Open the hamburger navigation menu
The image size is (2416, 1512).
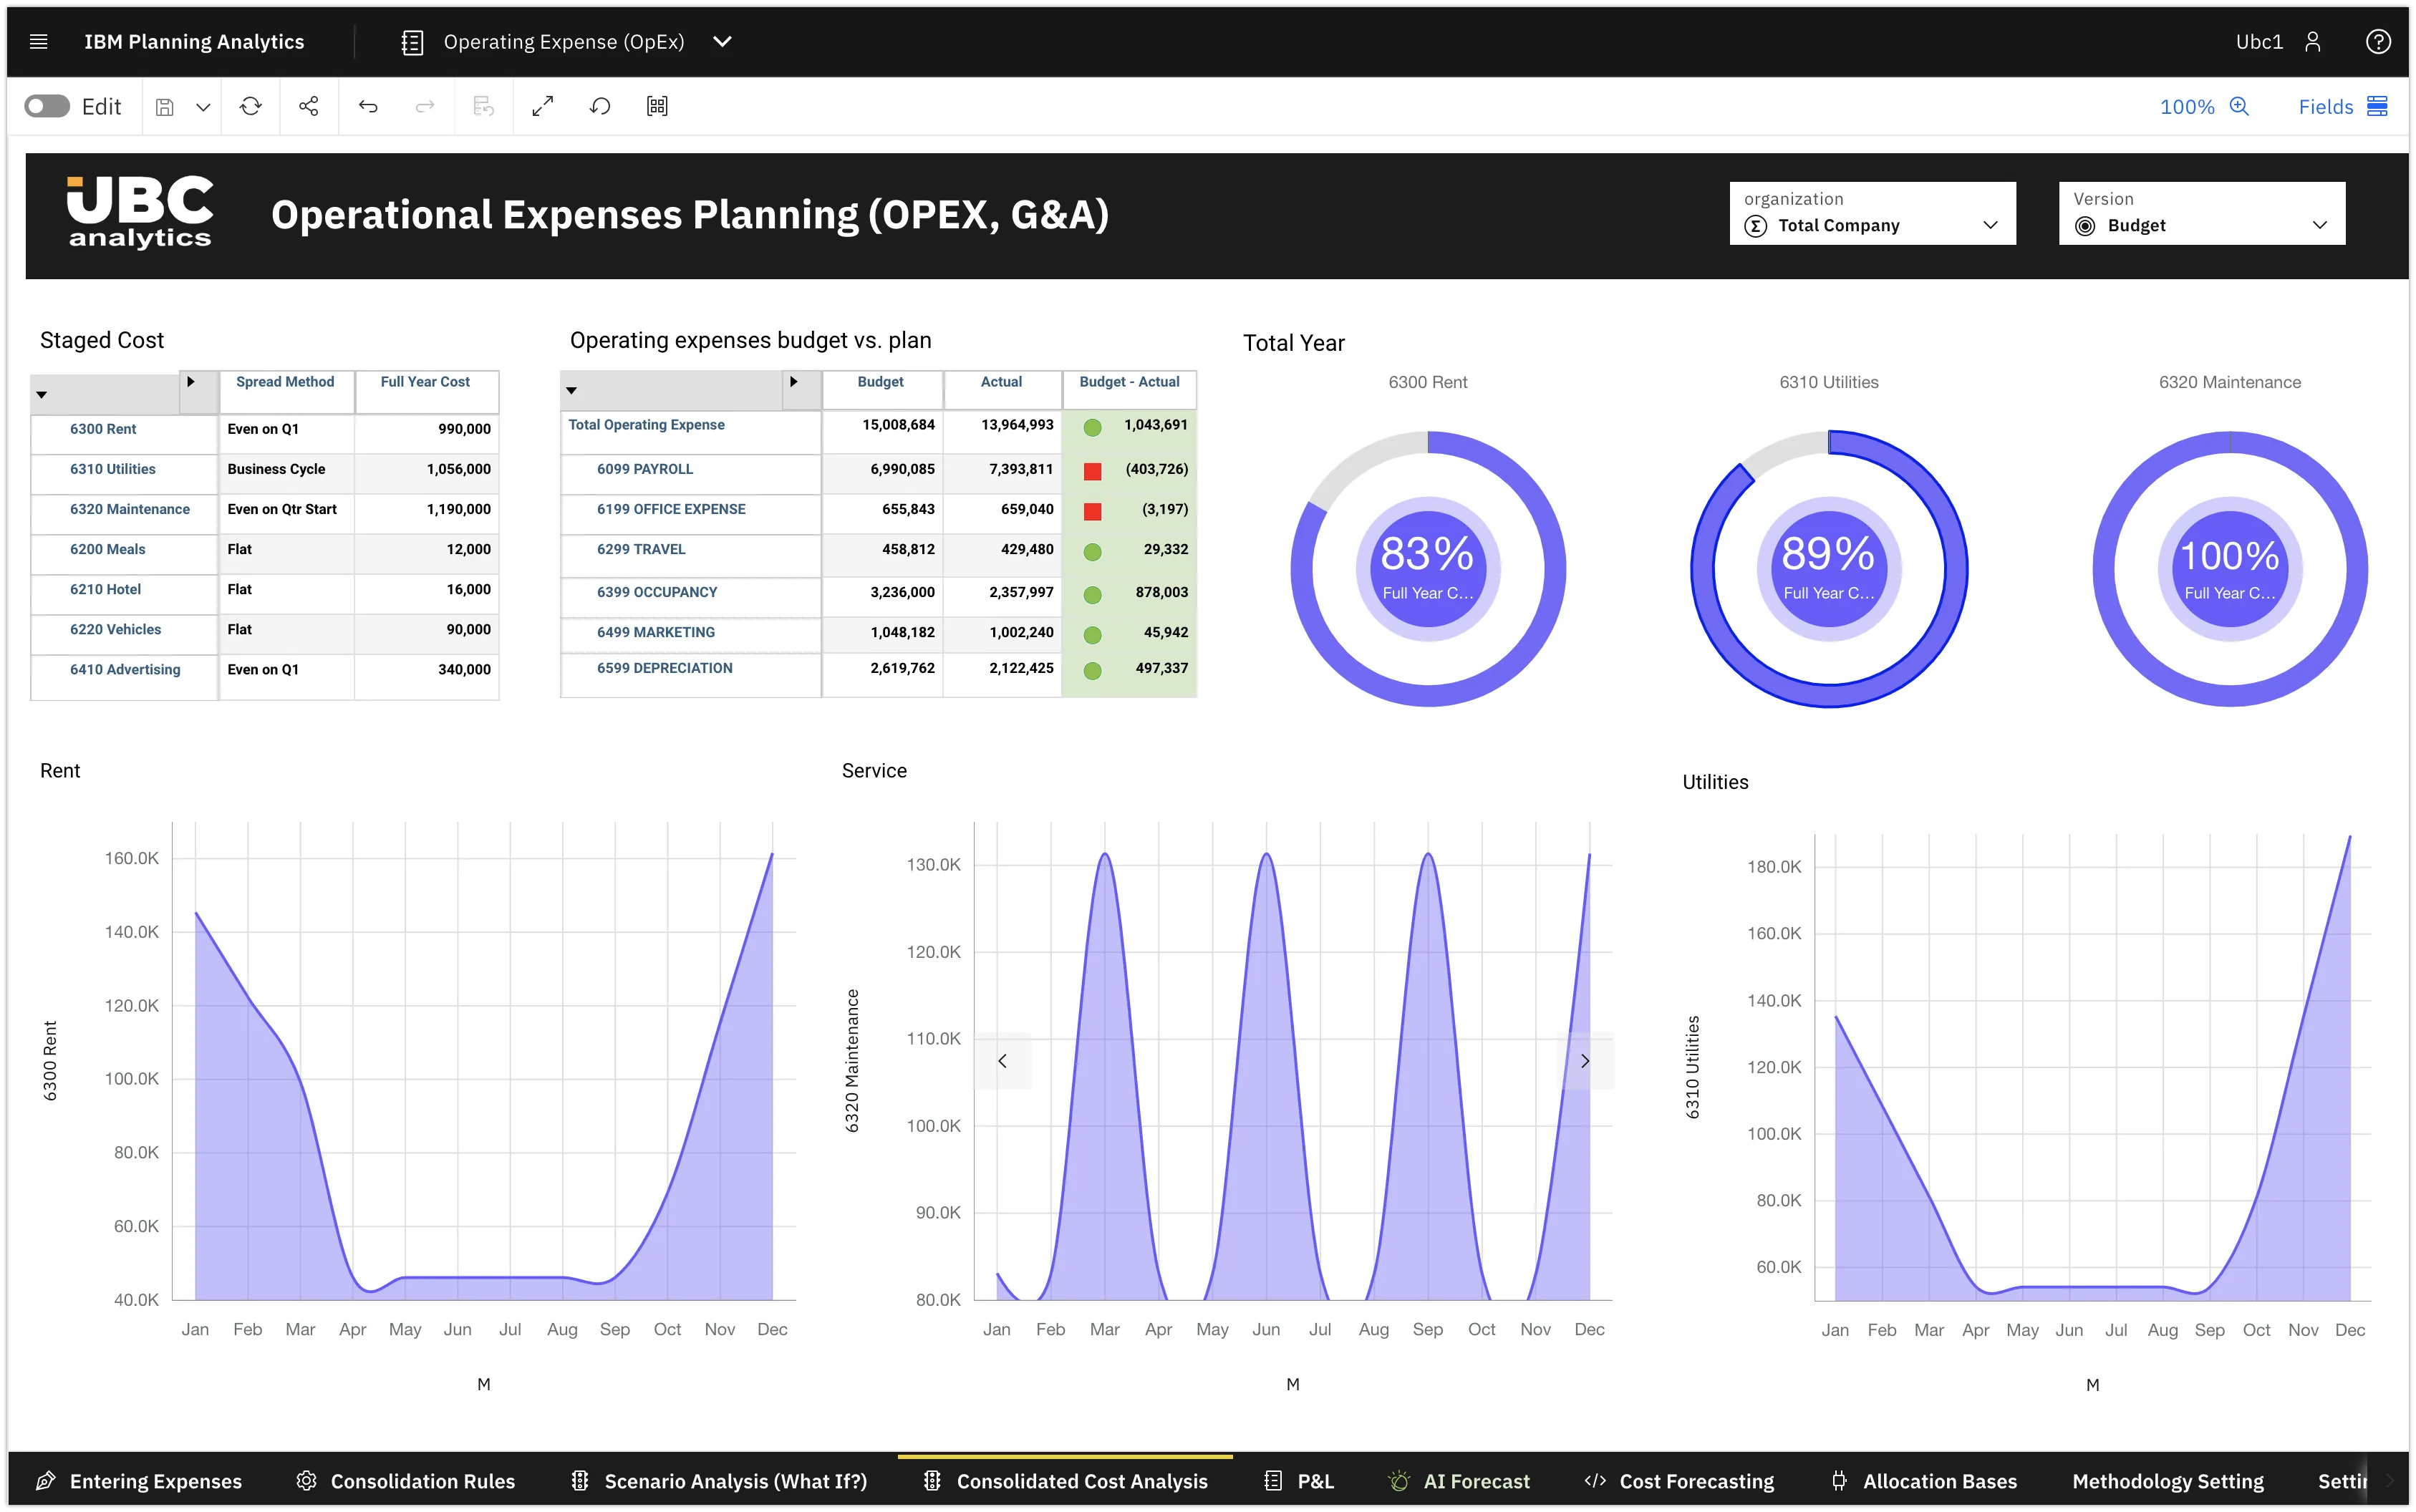(x=38, y=41)
